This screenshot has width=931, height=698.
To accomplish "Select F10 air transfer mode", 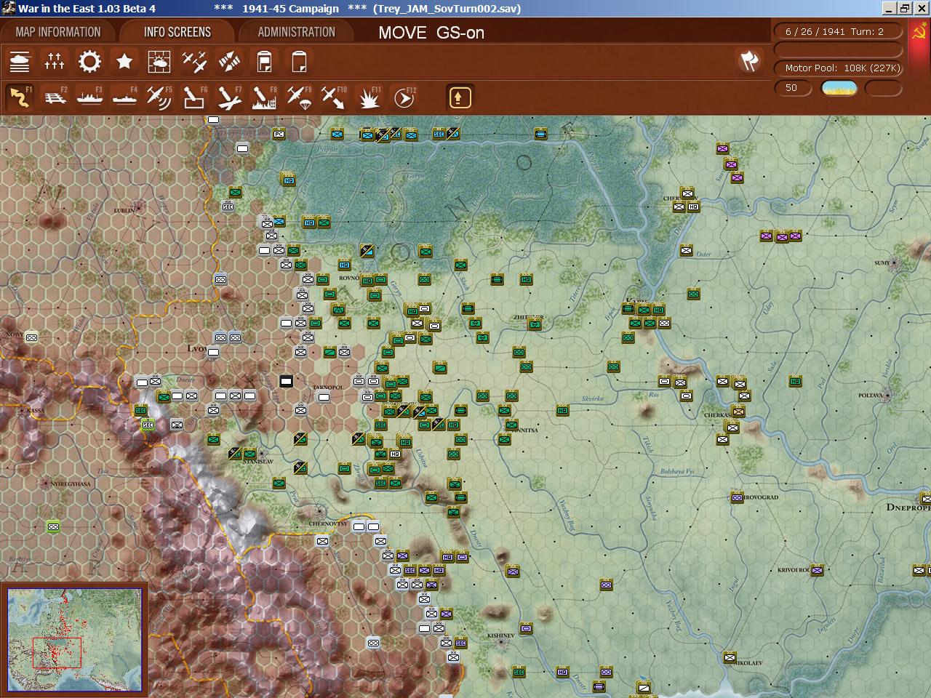I will [334, 97].
